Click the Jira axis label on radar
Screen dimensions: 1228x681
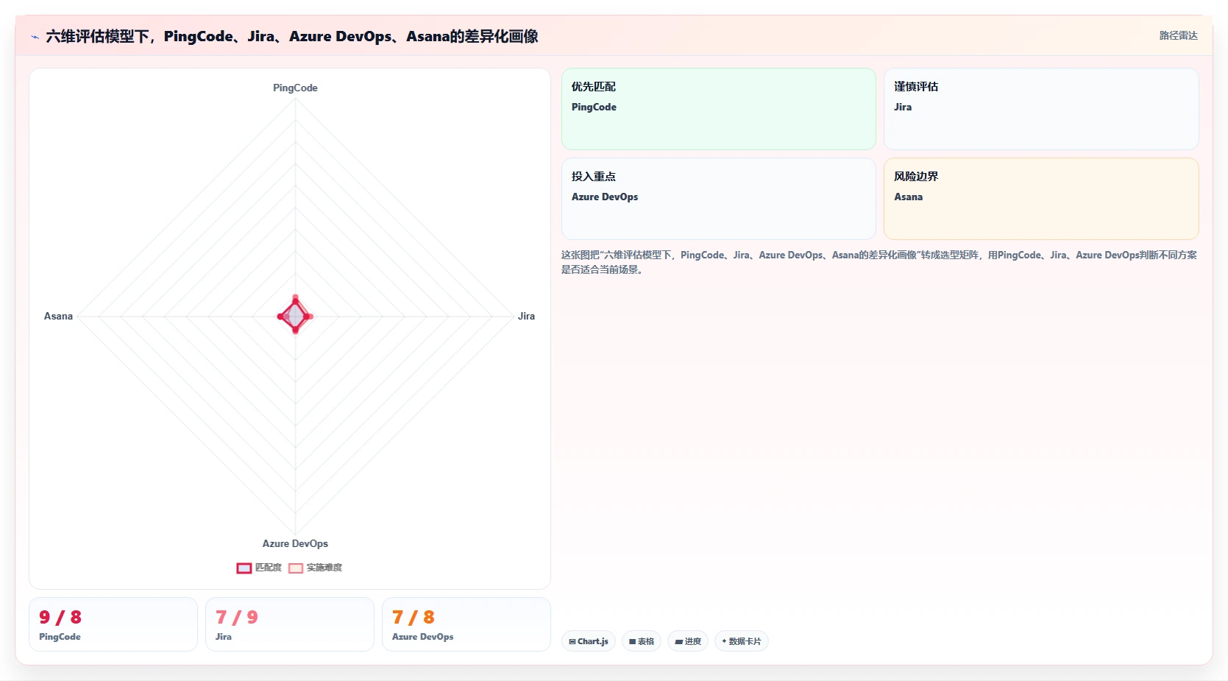526,316
